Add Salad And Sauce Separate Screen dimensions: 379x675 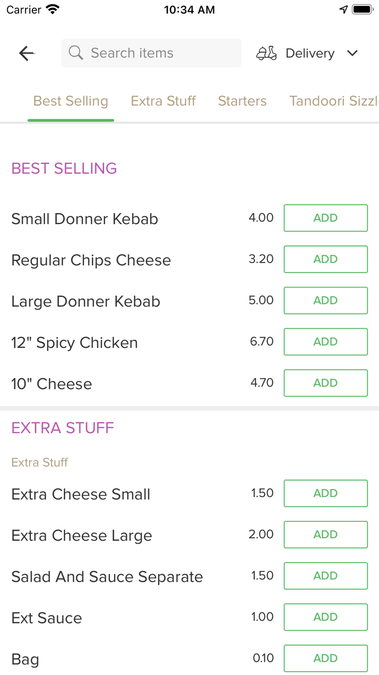325,576
